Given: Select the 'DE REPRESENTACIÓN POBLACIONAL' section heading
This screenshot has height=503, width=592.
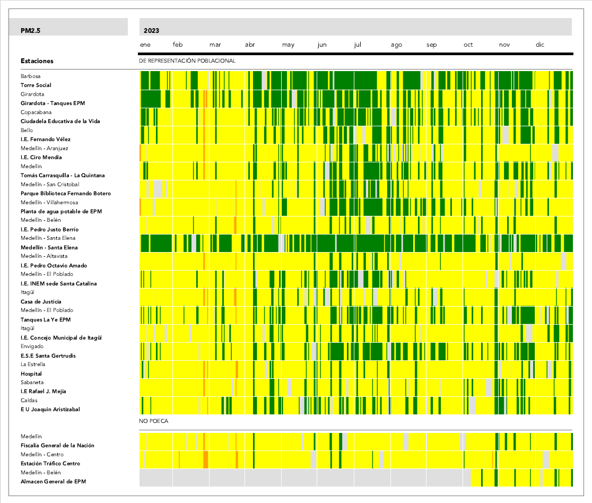Looking at the screenshot, I should (x=187, y=61).
